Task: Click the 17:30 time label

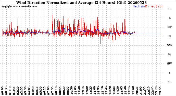Action: [118, 91]
